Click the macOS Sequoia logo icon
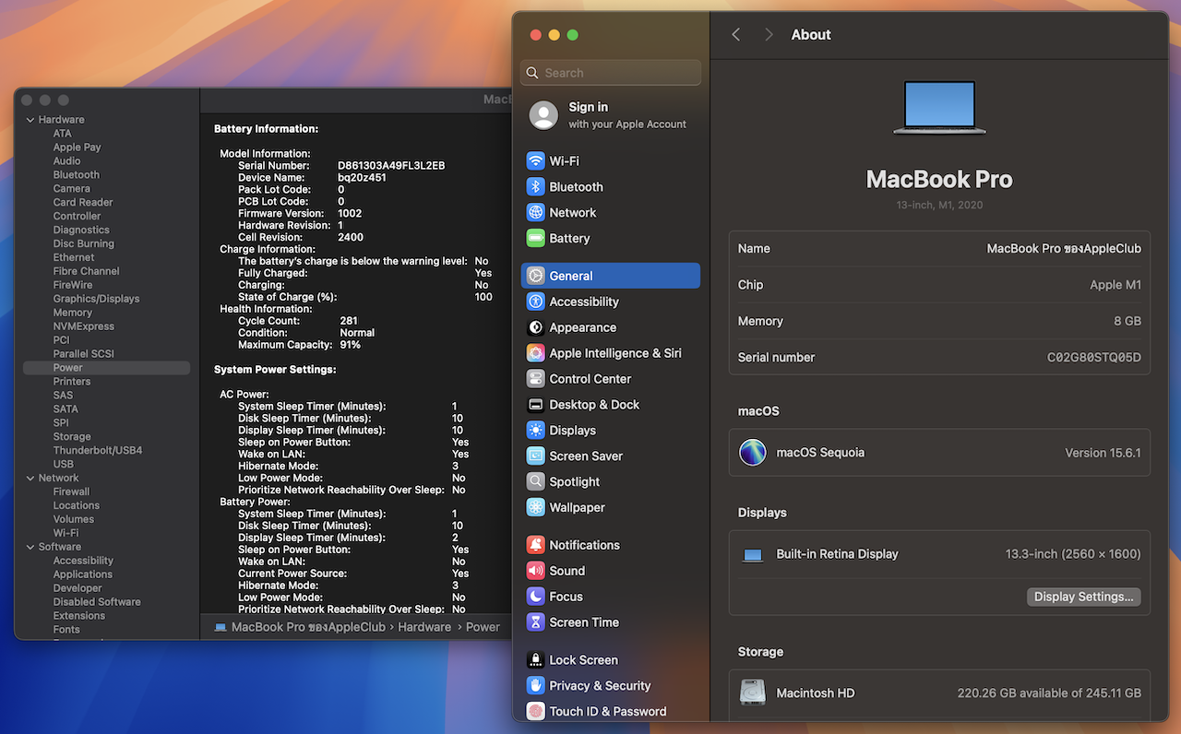1181x734 pixels. [x=753, y=453]
